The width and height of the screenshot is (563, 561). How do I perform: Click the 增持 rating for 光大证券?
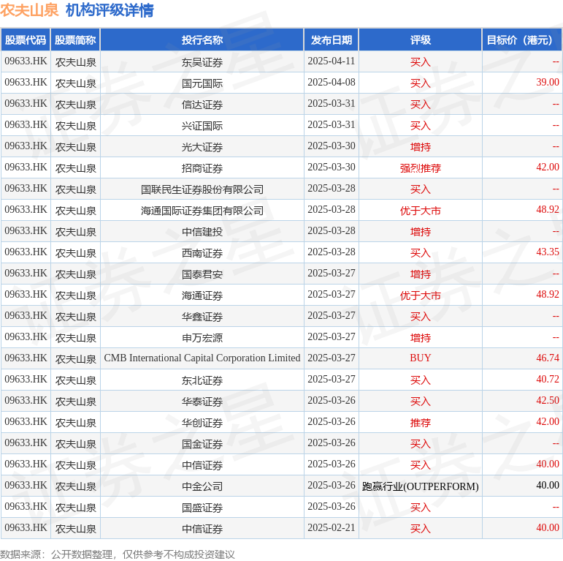421,147
